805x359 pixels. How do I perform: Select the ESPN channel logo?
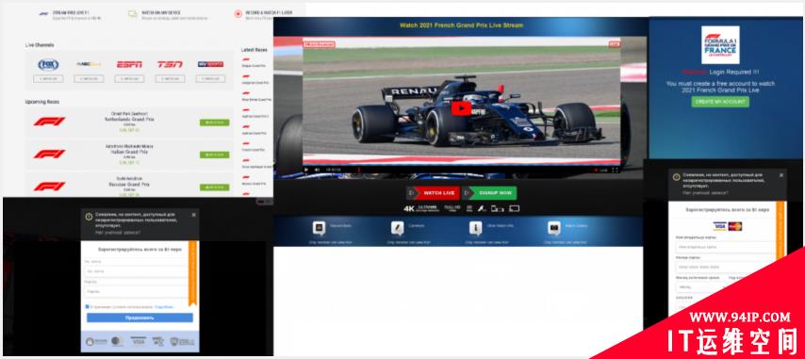click(129, 65)
